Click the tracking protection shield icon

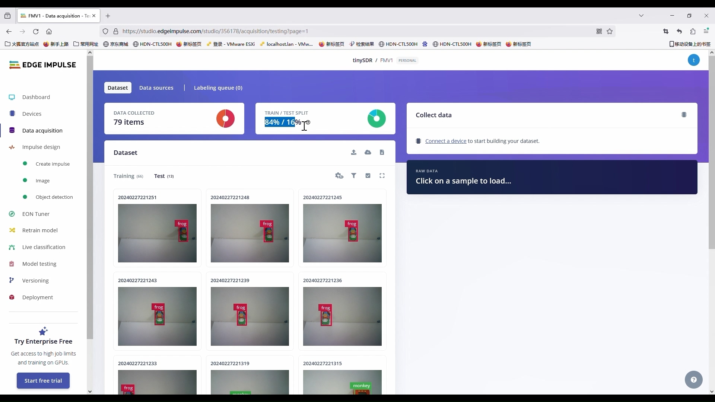click(x=105, y=32)
